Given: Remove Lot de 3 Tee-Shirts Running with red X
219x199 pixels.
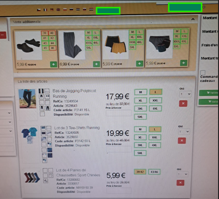Looking at the screenshot, I should [x=182, y=140].
